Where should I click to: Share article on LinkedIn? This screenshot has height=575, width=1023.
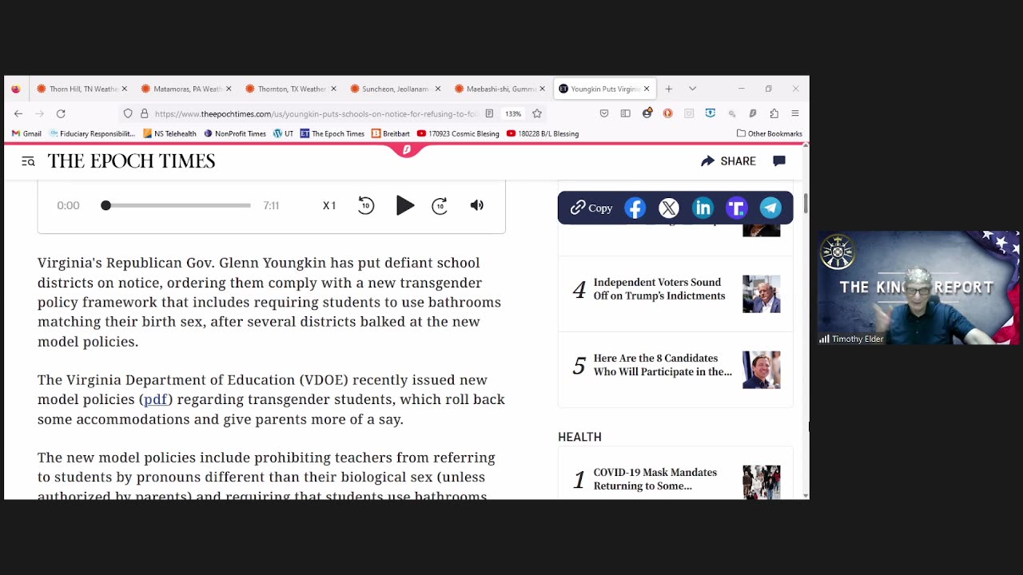[x=703, y=208]
